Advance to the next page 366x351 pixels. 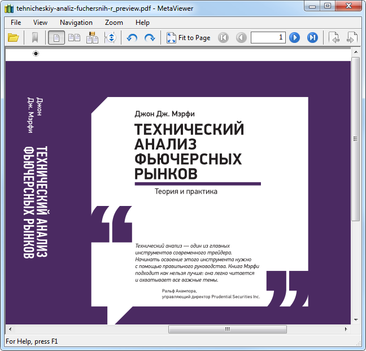294,38
